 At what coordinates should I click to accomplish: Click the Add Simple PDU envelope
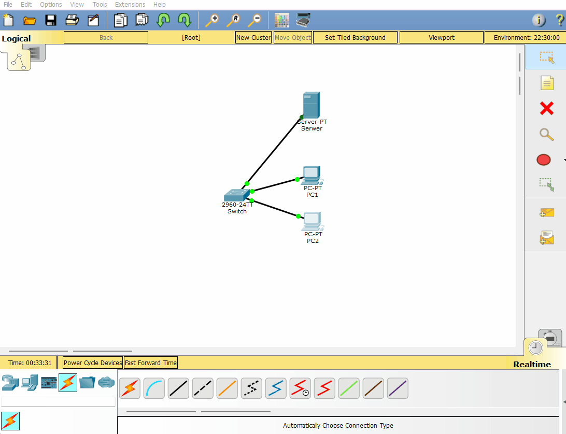(x=546, y=212)
